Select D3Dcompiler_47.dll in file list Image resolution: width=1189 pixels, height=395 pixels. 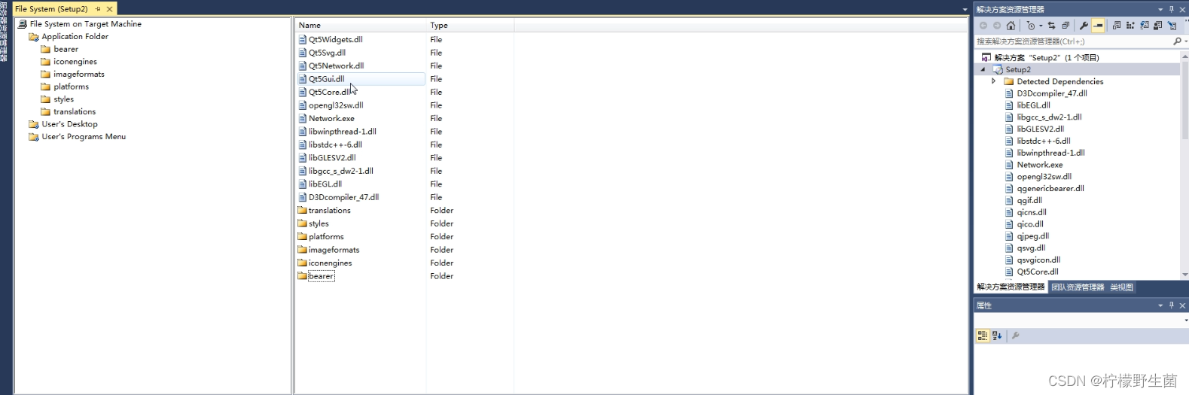[x=343, y=197]
